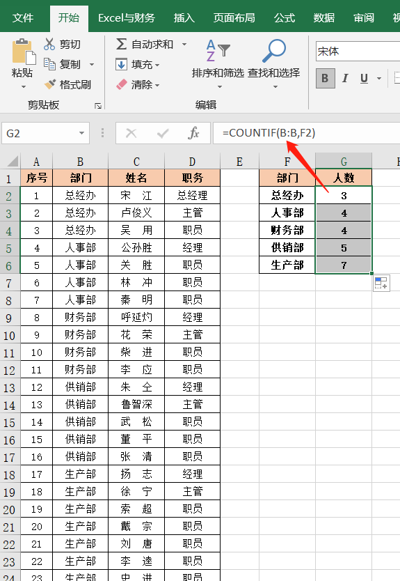Screen dimensions: 400x581
Task: Select the name cell 呼延灼
Action: [136, 318]
